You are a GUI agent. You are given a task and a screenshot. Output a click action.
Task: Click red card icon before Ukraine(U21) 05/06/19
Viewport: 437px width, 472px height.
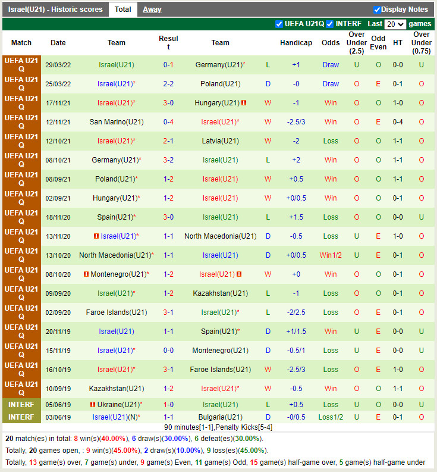click(93, 405)
